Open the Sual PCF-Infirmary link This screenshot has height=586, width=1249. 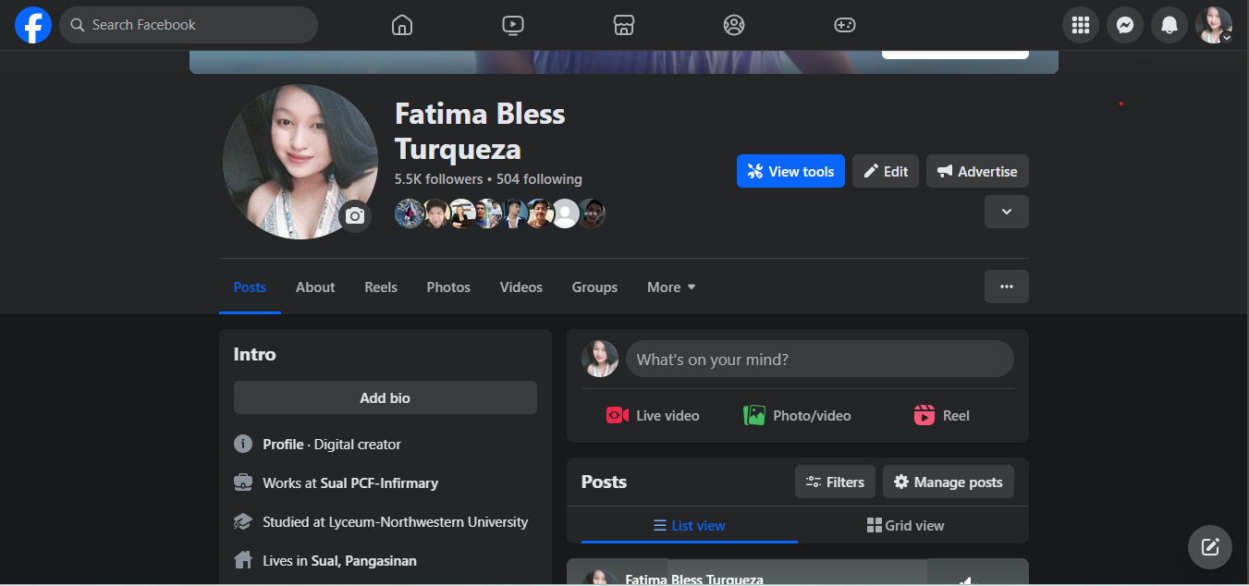pyautogui.click(x=379, y=482)
